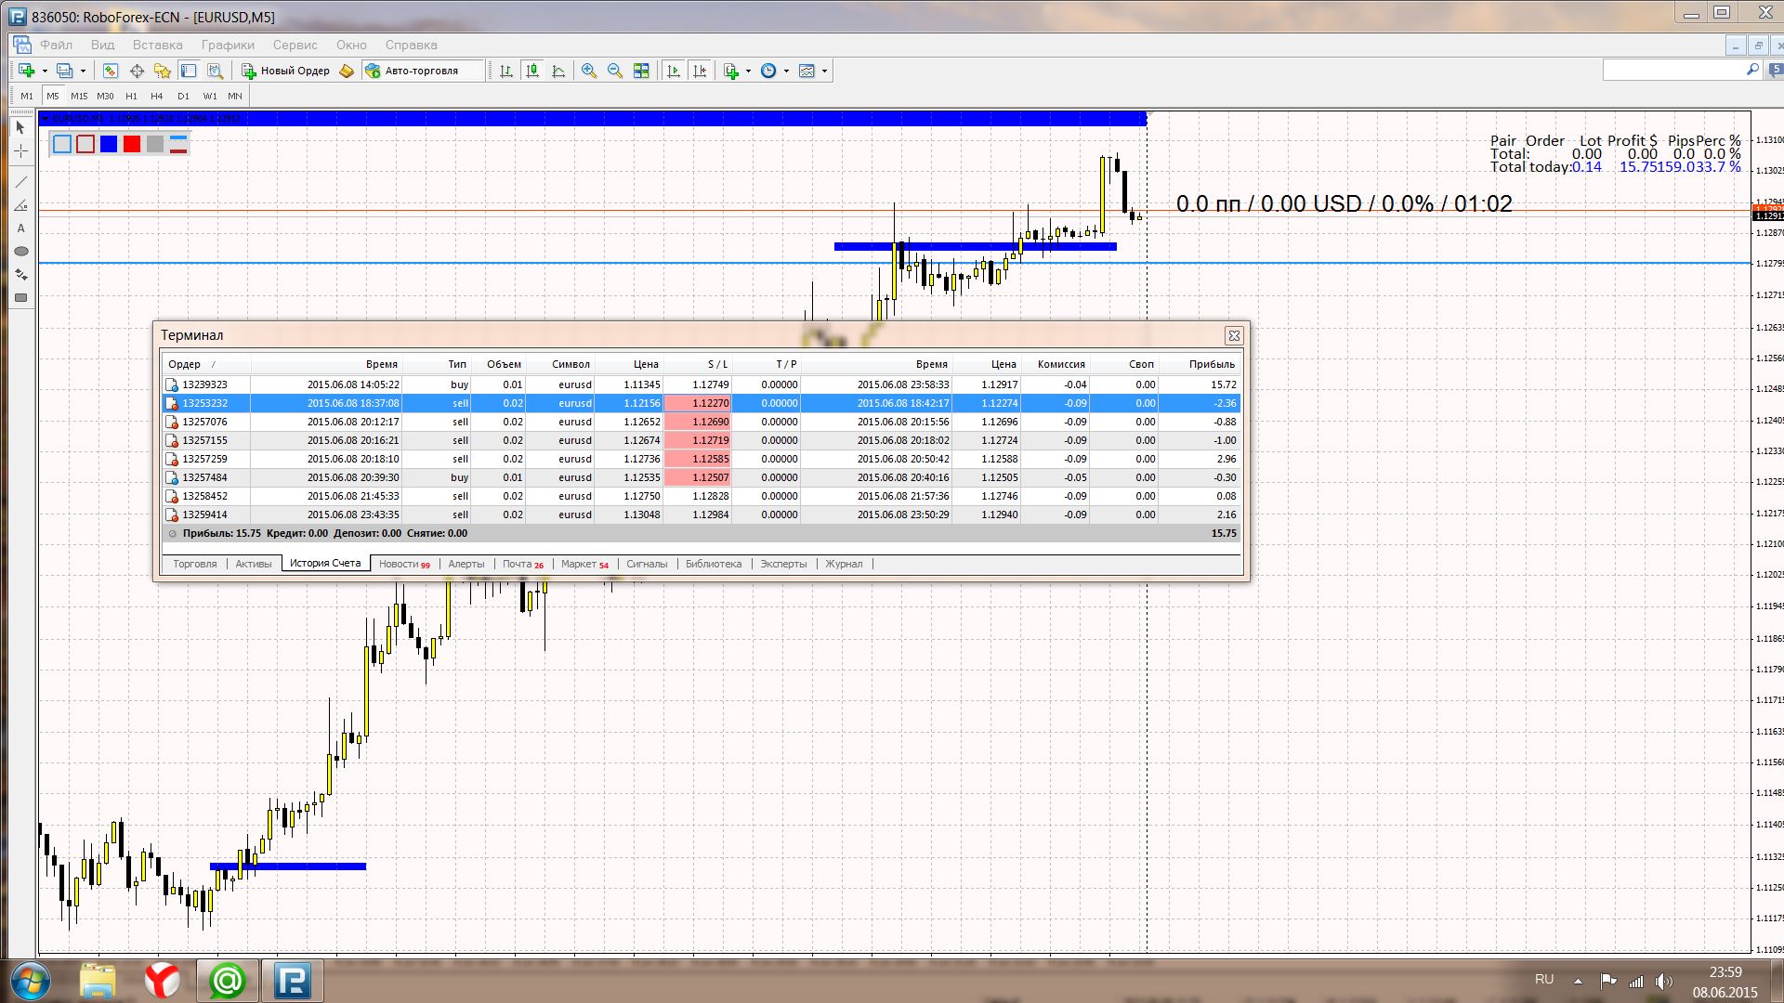Open the tile windows icon
1784x1003 pixels.
point(641,71)
